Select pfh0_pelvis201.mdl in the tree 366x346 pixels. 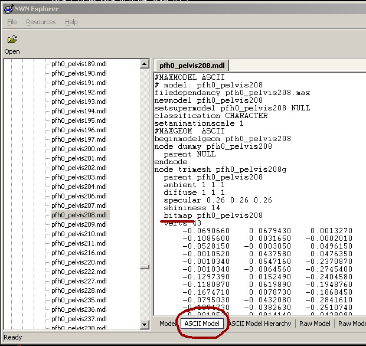[79, 158]
